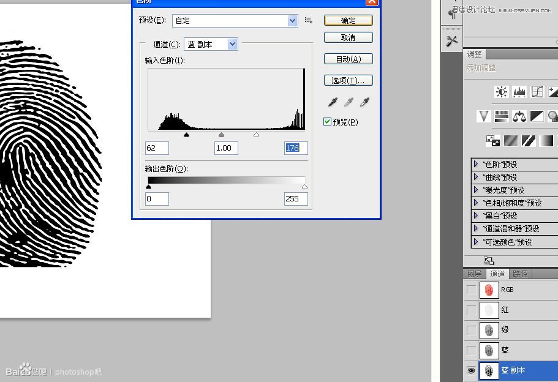
Task: Open the 通道 channel dropdown
Action: pos(232,43)
